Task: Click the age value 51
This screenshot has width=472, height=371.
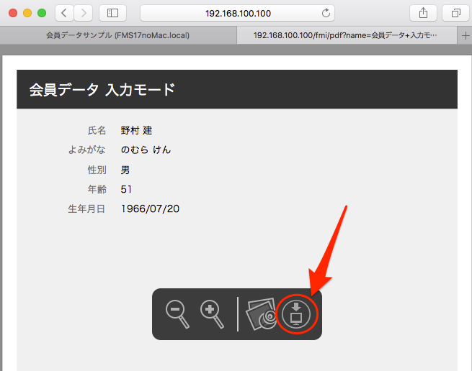Action: pyautogui.click(x=126, y=189)
